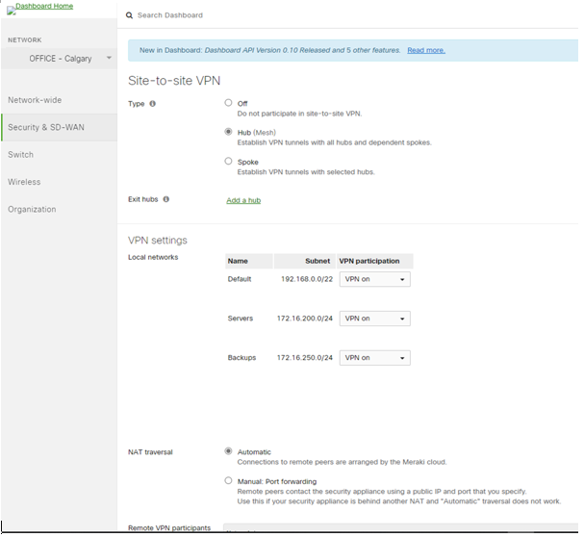584x537 pixels.
Task: Choose Manual: Port forwarding option
Action: click(x=228, y=480)
